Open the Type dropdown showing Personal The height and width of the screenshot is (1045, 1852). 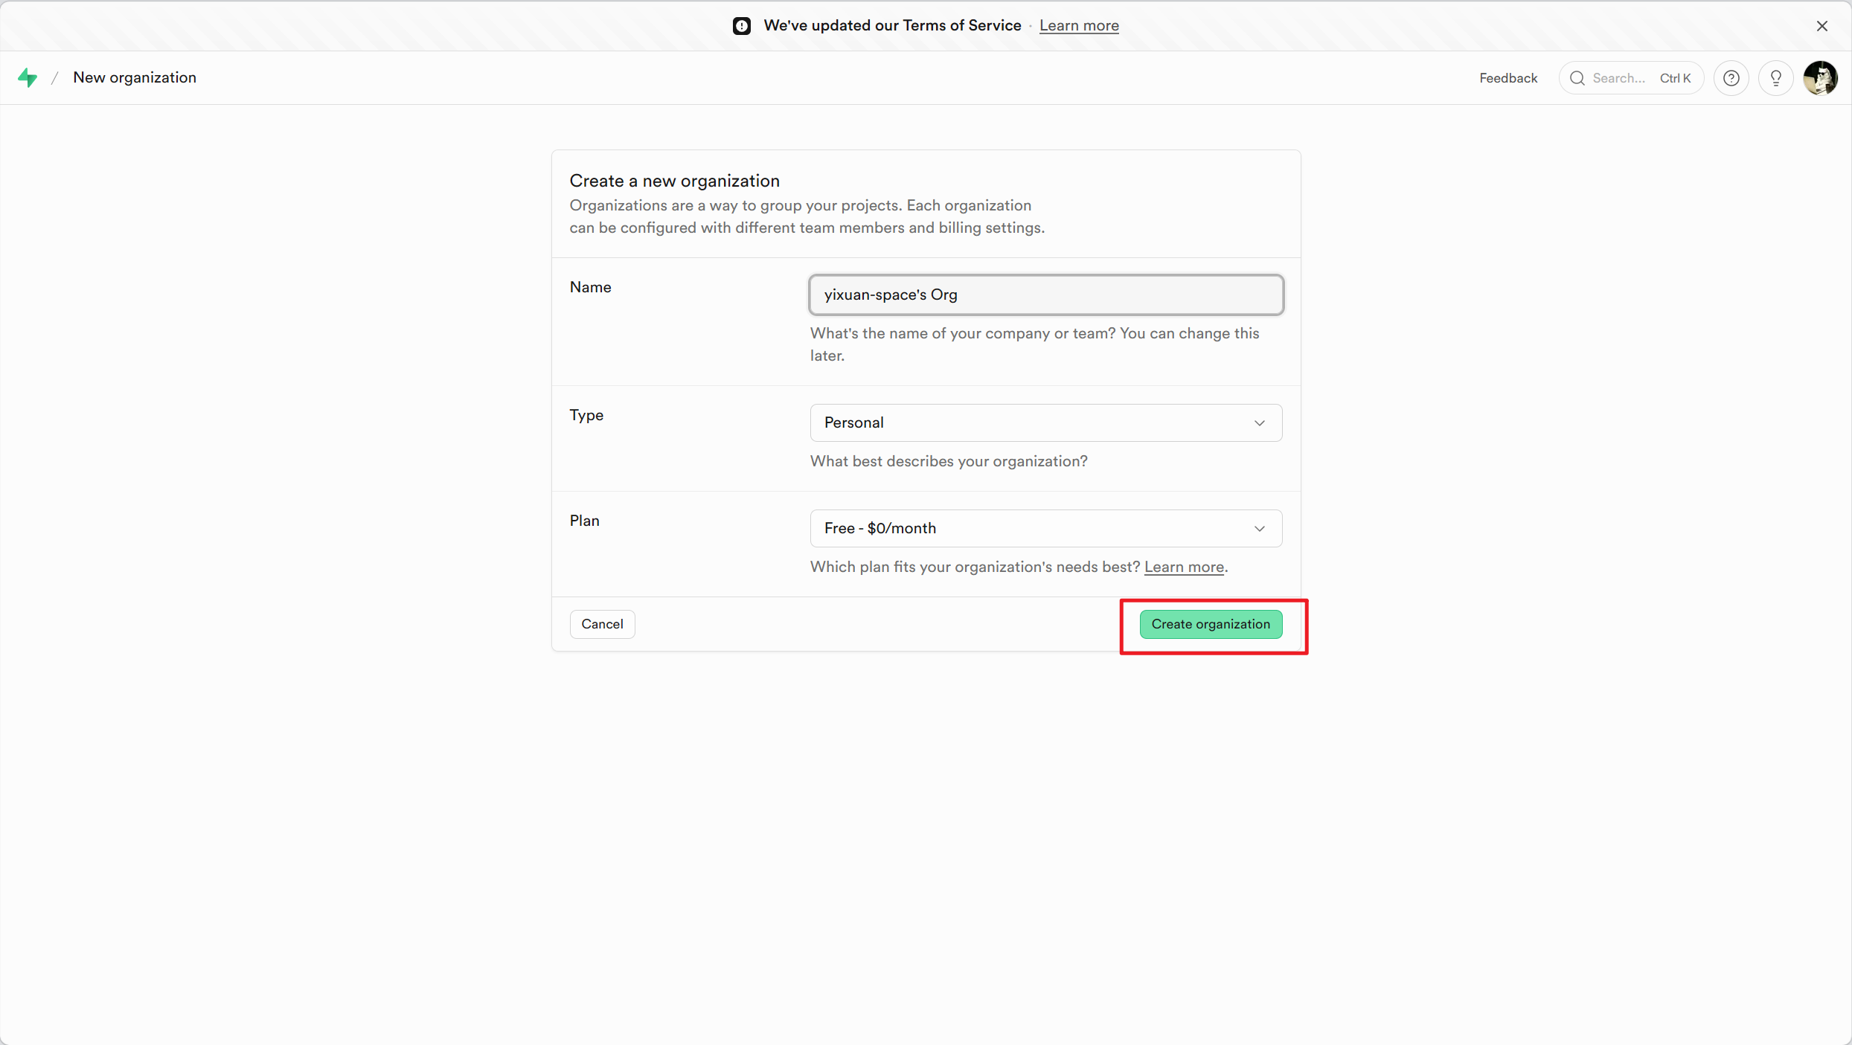coord(1046,422)
